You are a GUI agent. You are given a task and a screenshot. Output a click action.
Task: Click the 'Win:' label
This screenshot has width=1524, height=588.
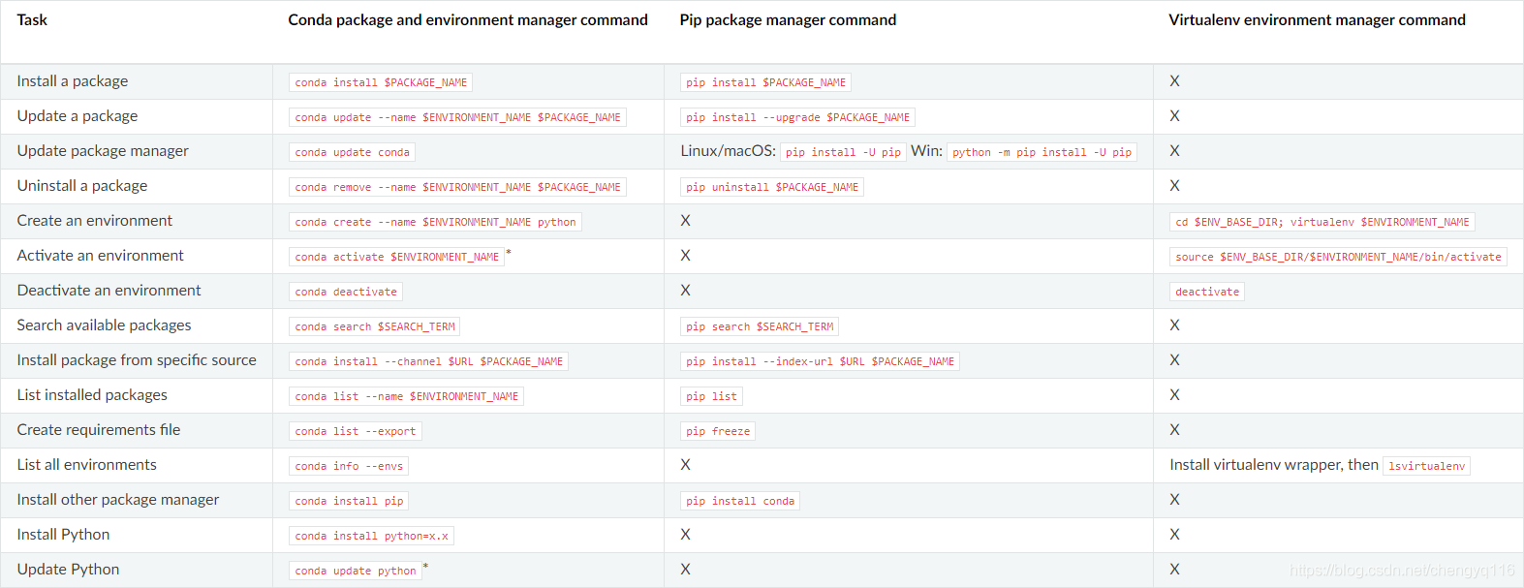click(927, 151)
